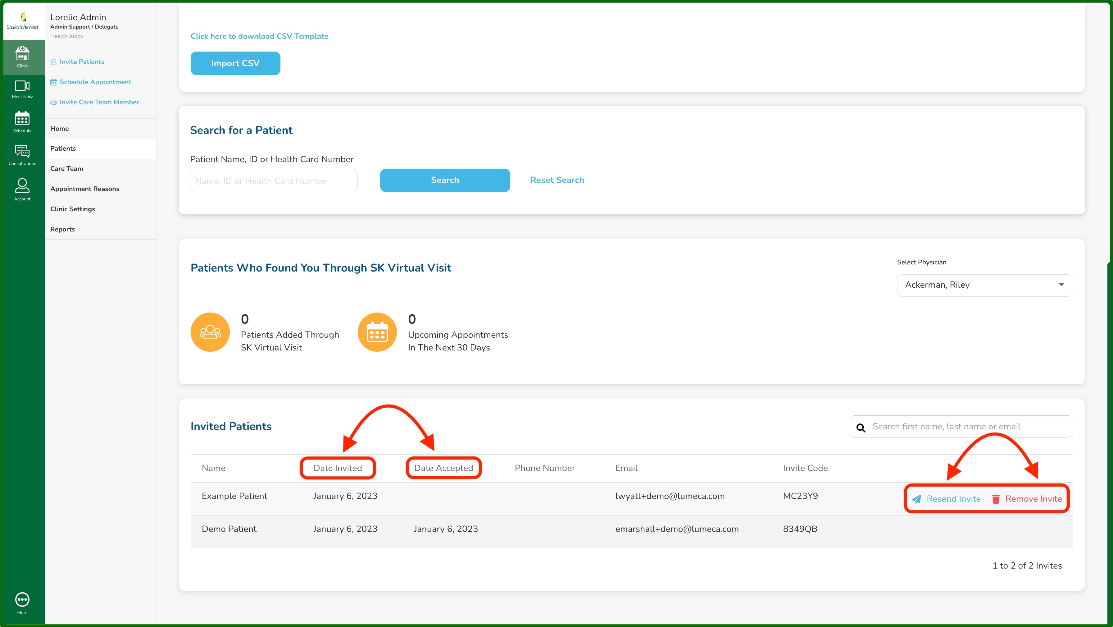Go to Clinic Settings menu item

click(x=73, y=209)
